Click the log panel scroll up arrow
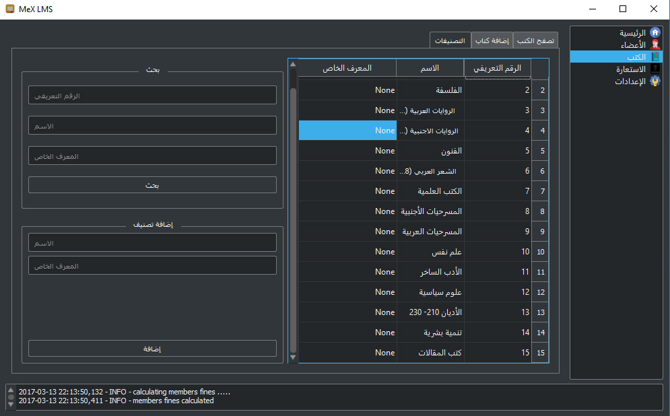The width and height of the screenshot is (670, 416). 11,390
